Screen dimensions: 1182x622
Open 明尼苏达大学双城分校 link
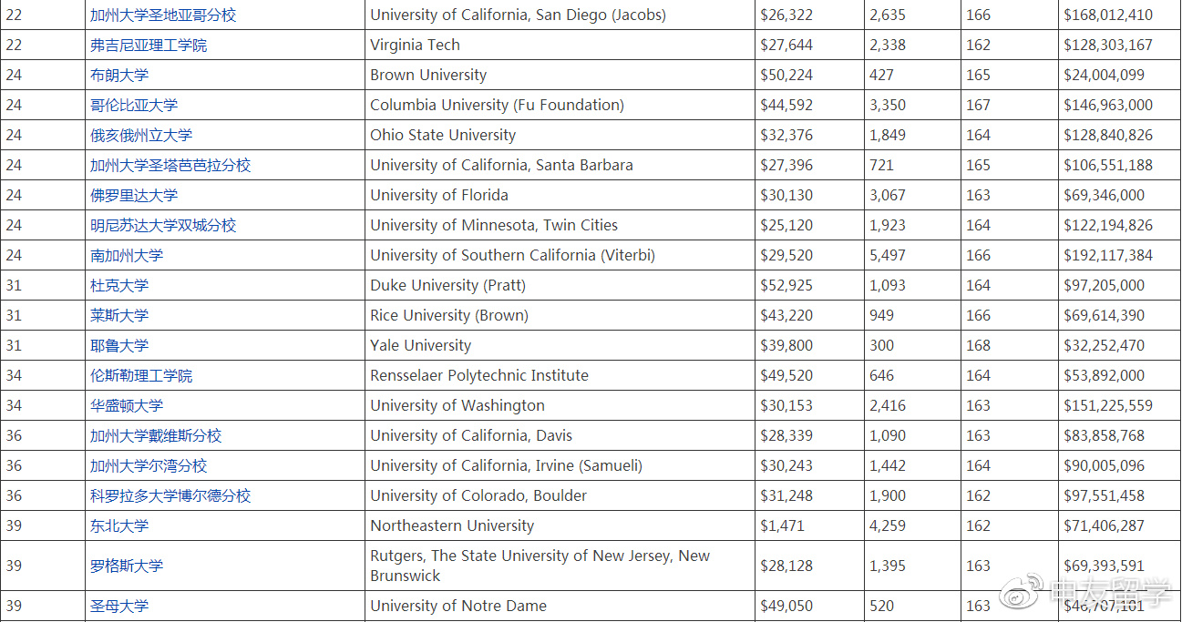pyautogui.click(x=163, y=226)
